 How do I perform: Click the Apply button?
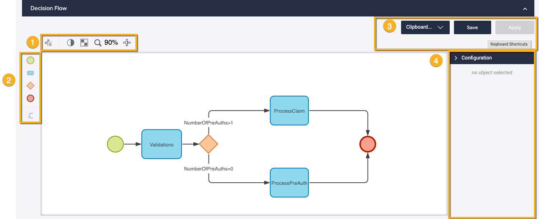coord(514,27)
